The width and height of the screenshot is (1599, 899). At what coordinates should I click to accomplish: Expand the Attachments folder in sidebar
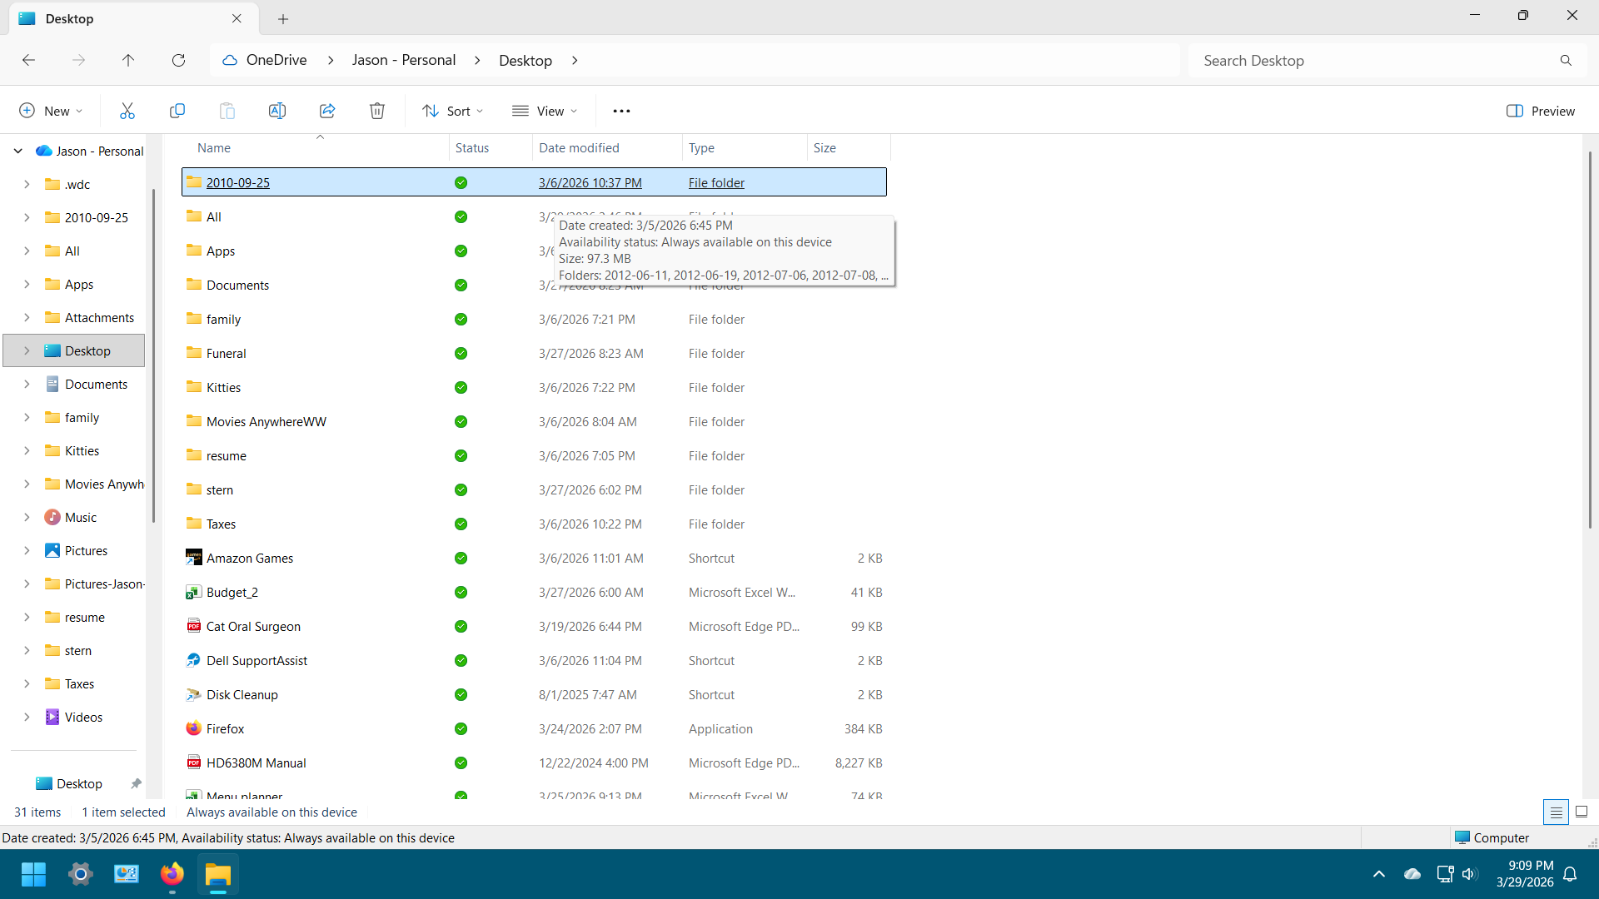27,317
